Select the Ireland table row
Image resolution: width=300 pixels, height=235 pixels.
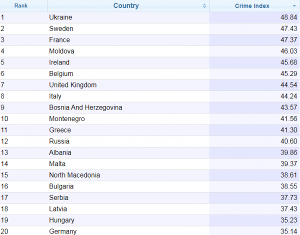[x=150, y=62]
